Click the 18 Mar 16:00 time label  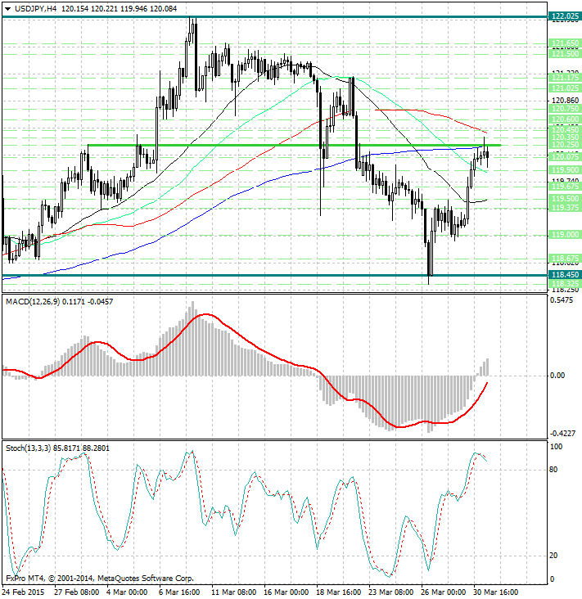339,592
